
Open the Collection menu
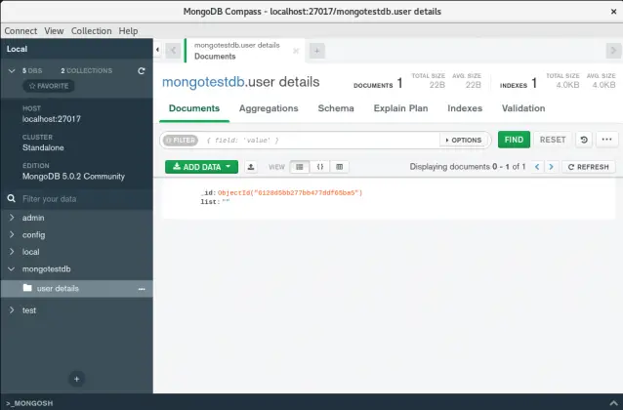coord(91,31)
